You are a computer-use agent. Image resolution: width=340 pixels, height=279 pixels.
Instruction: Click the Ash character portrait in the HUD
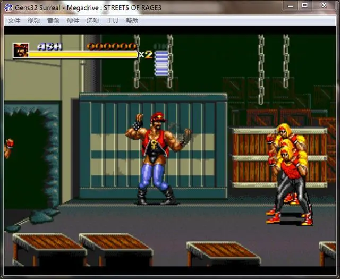click(21, 50)
